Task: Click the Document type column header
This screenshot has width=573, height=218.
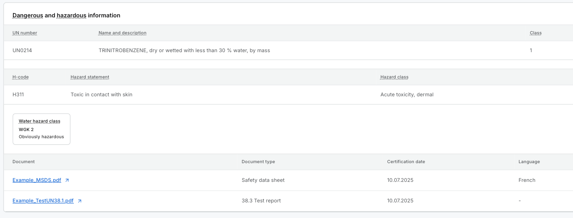Action: coord(258,162)
